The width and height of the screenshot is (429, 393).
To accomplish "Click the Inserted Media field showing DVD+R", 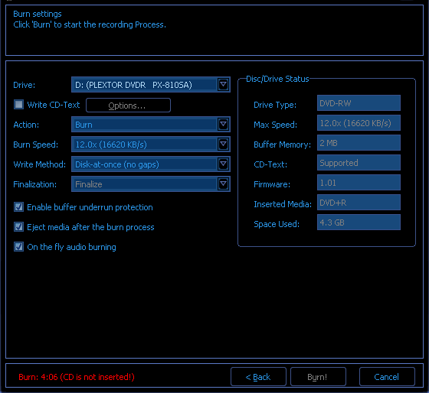I will [359, 203].
